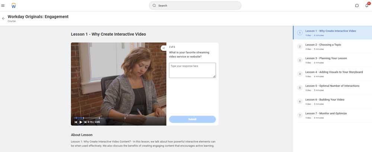Click the Workday Originals: Engagement course title

pos(38,17)
